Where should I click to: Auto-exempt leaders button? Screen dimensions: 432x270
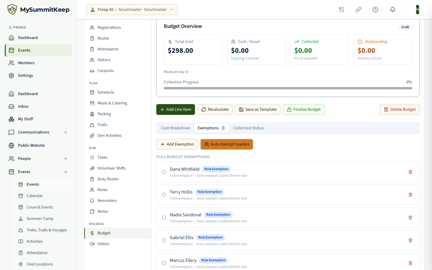click(227, 144)
